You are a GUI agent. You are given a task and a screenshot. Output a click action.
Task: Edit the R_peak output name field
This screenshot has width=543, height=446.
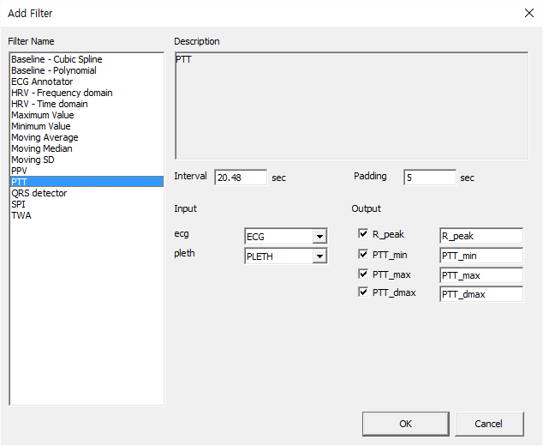point(481,236)
